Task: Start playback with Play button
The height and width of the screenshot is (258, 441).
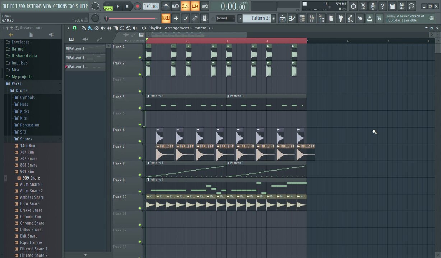Action: pos(117,6)
